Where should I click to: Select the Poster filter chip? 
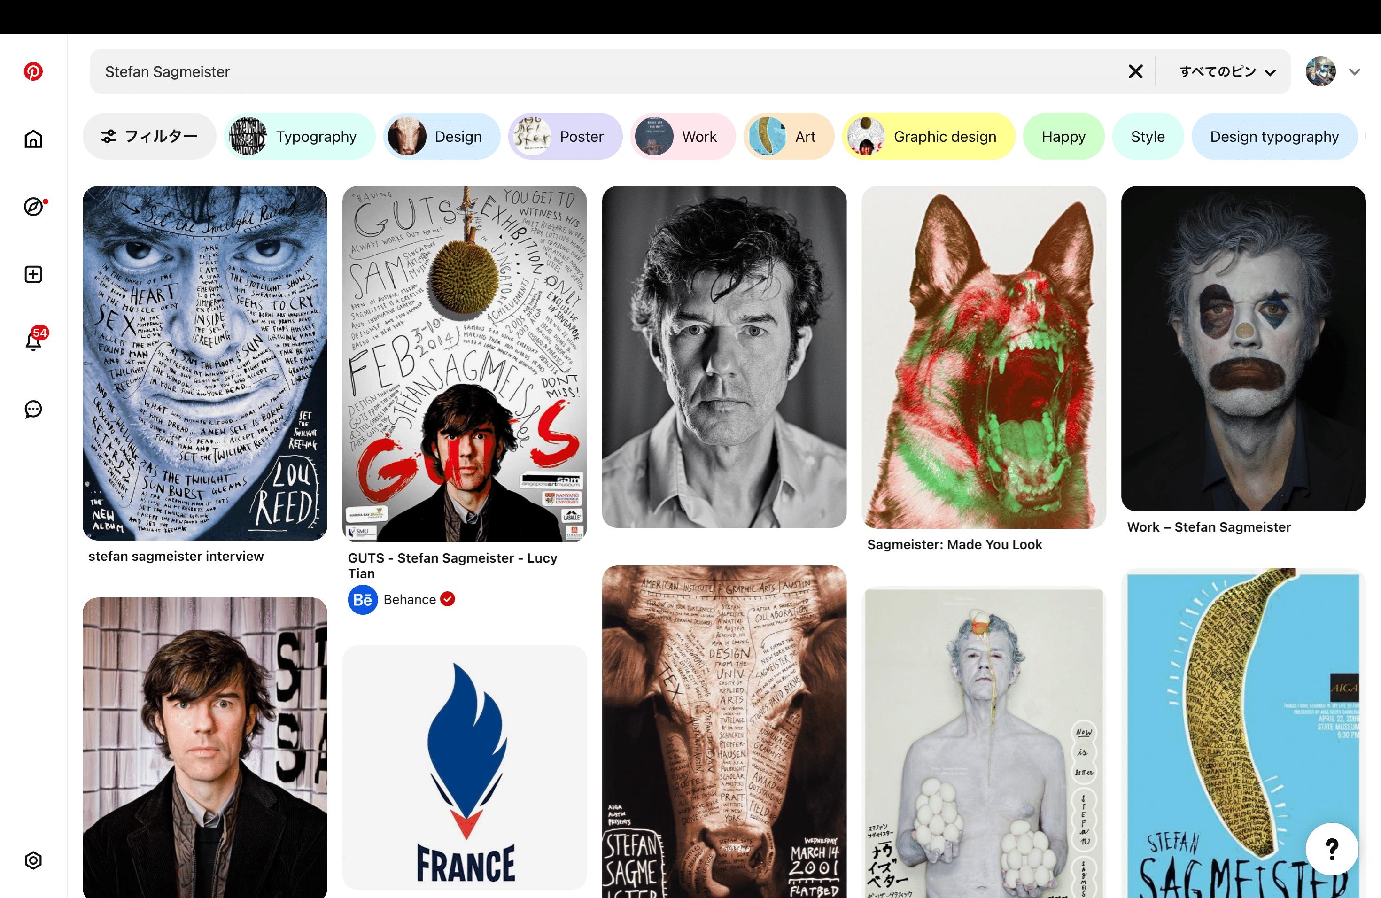565,136
